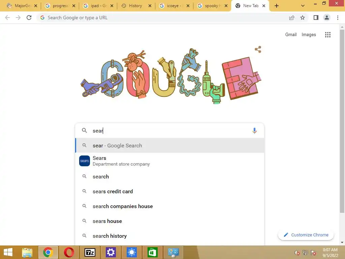The image size is (345, 259).
Task: Click the network tray icon
Action: [305, 253]
